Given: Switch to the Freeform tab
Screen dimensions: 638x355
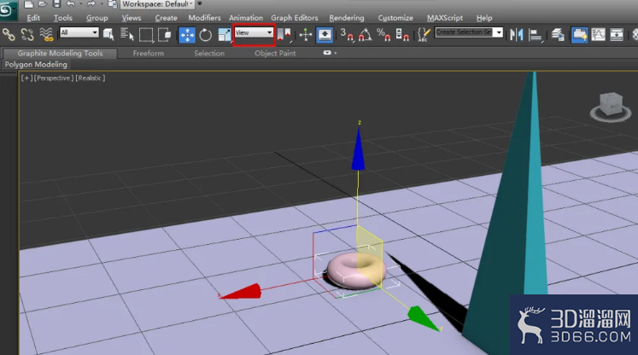Looking at the screenshot, I should (149, 53).
